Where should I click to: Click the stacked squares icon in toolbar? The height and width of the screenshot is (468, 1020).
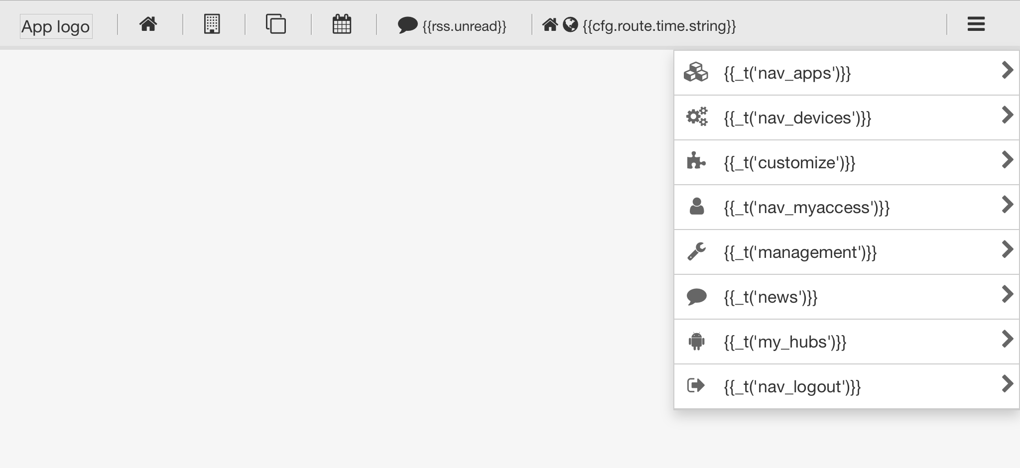point(276,24)
